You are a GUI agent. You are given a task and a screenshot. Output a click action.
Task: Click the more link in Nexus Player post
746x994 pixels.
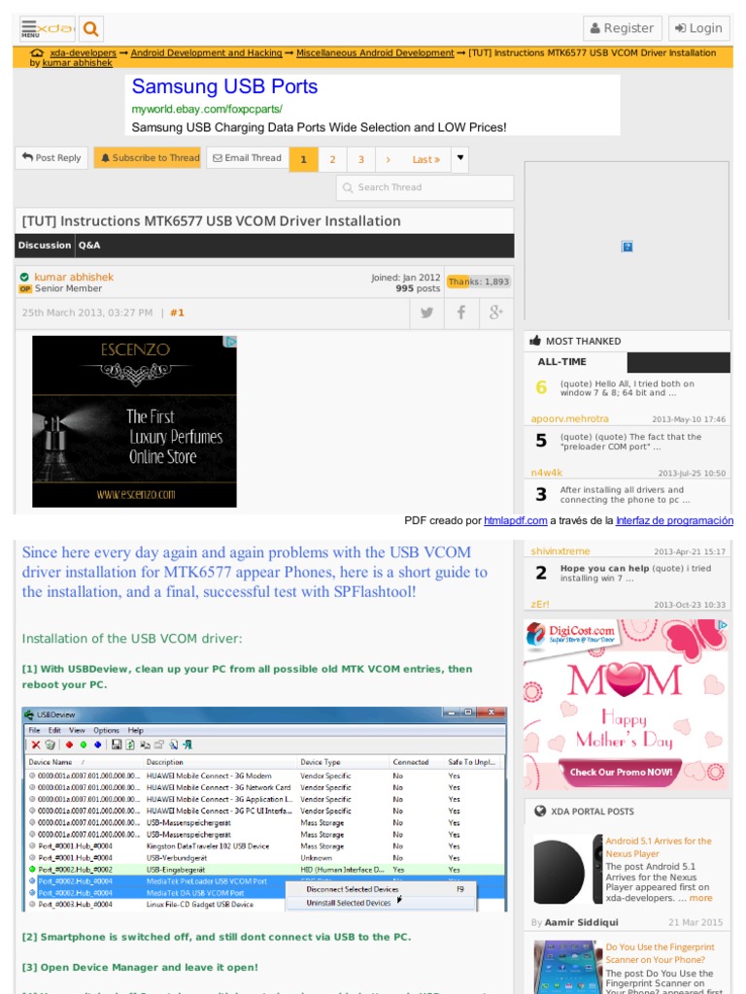coord(701,898)
